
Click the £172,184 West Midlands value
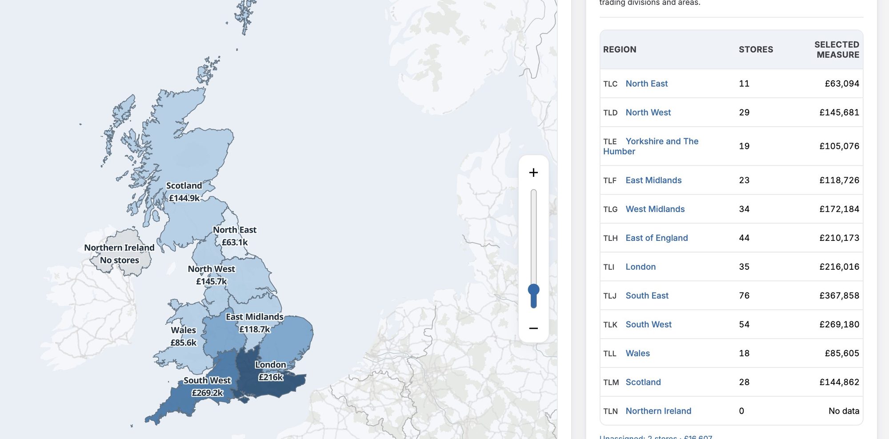pyautogui.click(x=839, y=209)
